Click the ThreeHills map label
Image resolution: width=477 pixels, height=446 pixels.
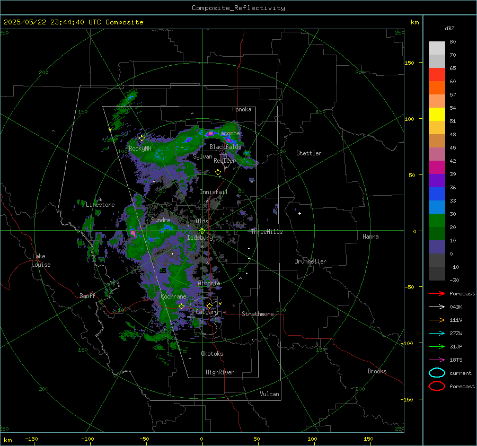click(x=267, y=232)
